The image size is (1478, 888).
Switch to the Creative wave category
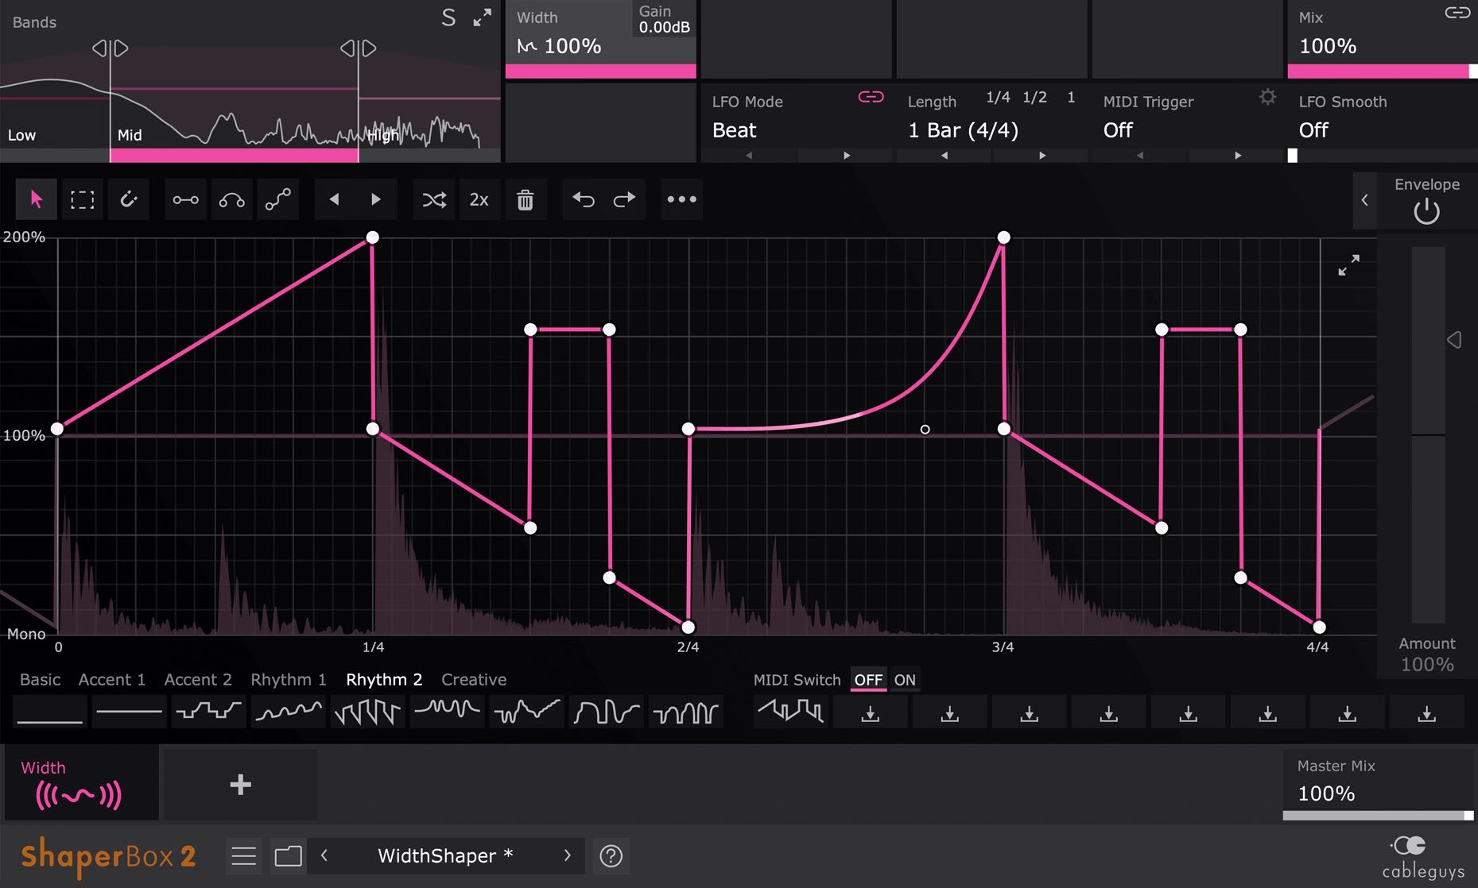click(x=473, y=680)
